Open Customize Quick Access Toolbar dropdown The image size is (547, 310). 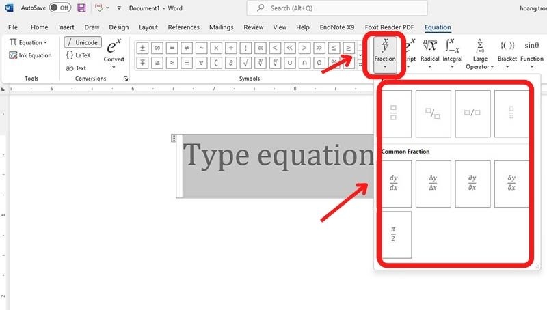[119, 8]
